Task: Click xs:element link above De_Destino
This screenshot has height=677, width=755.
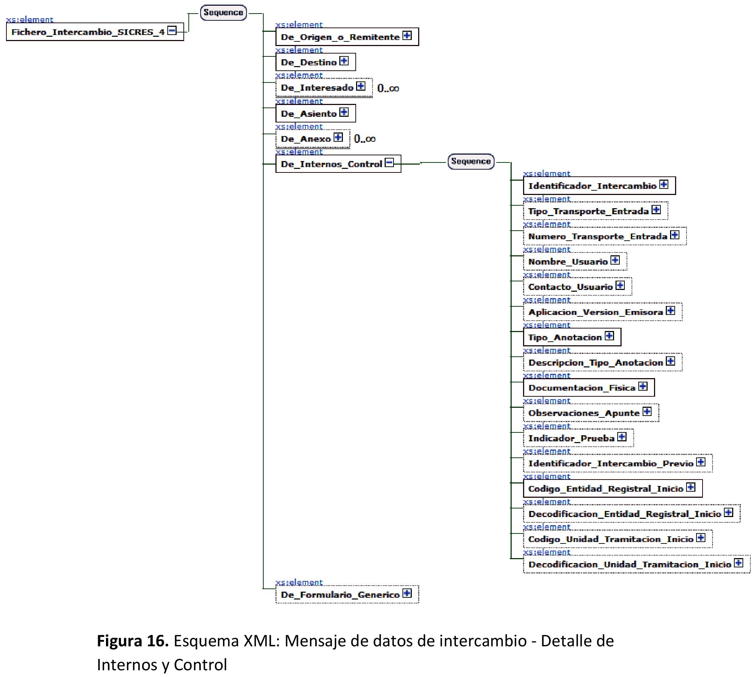Action: click(x=299, y=50)
